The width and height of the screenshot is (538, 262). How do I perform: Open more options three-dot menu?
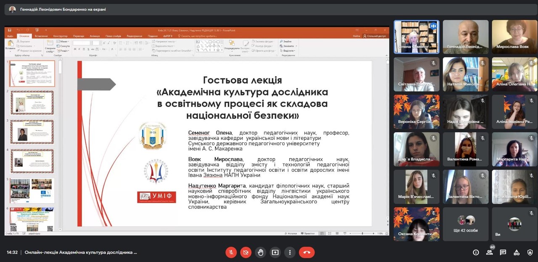tap(290, 252)
